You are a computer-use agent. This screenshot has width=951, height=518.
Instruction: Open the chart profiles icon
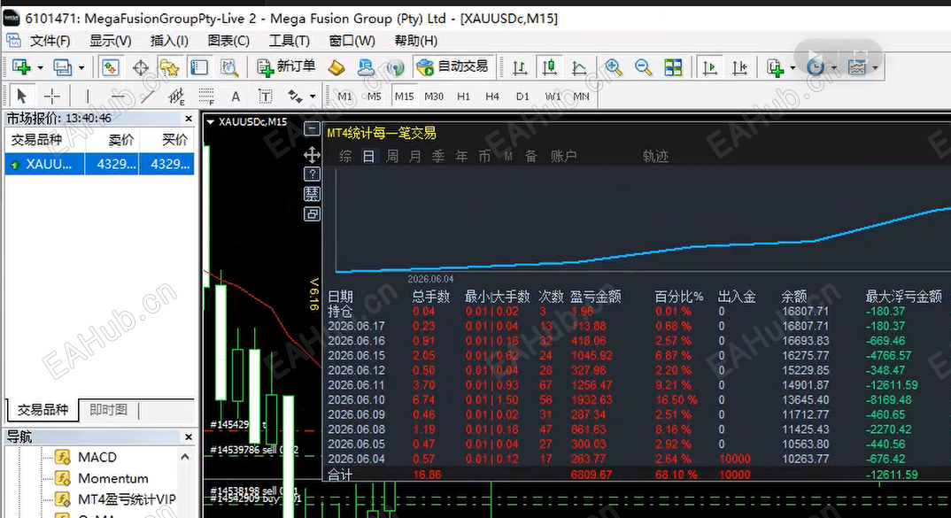(63, 67)
